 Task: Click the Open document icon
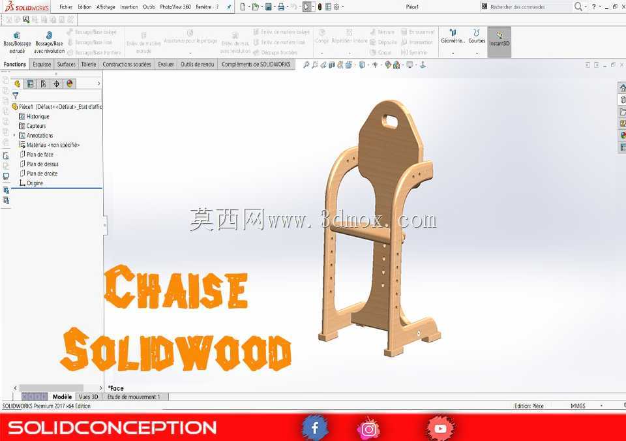256,7
